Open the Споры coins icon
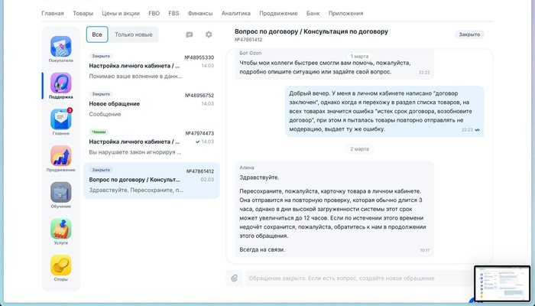Screen dimensions: 535x306 pos(61,265)
